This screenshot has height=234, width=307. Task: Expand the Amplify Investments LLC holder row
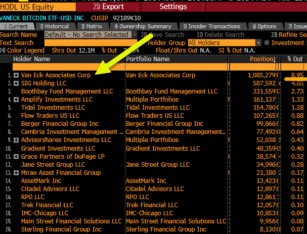16,100
